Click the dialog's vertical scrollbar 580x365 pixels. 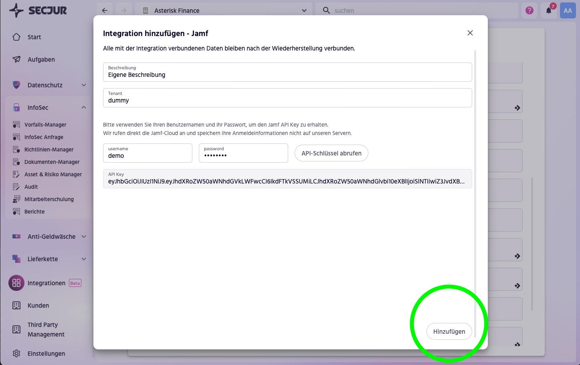click(475, 194)
